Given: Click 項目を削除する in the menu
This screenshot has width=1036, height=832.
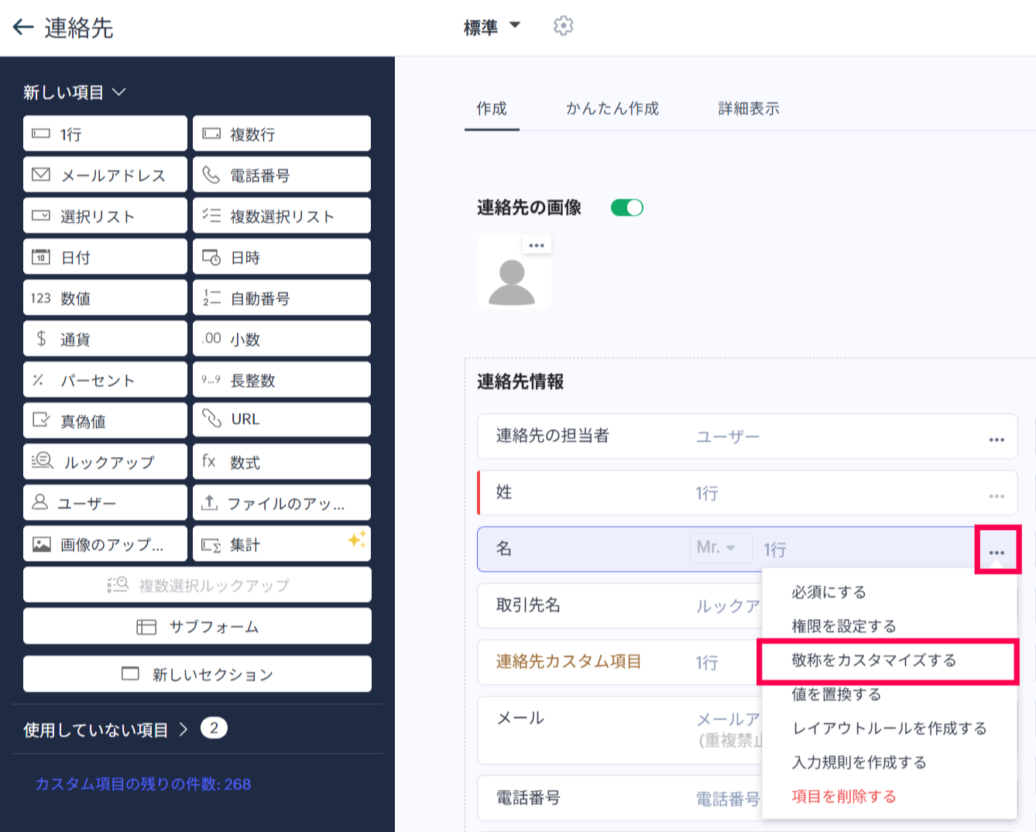Looking at the screenshot, I should 844,796.
